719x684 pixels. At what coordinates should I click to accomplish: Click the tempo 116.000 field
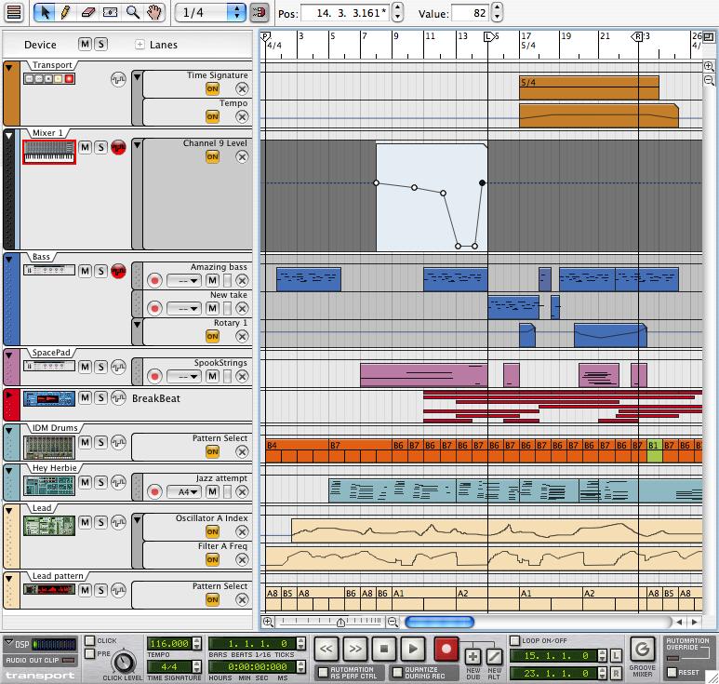pos(168,643)
